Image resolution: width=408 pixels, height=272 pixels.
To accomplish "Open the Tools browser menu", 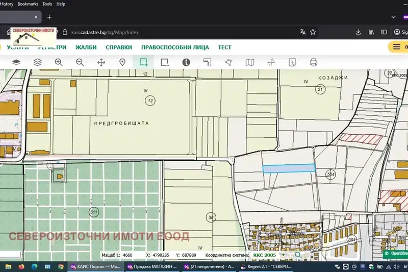I will [47, 4].
